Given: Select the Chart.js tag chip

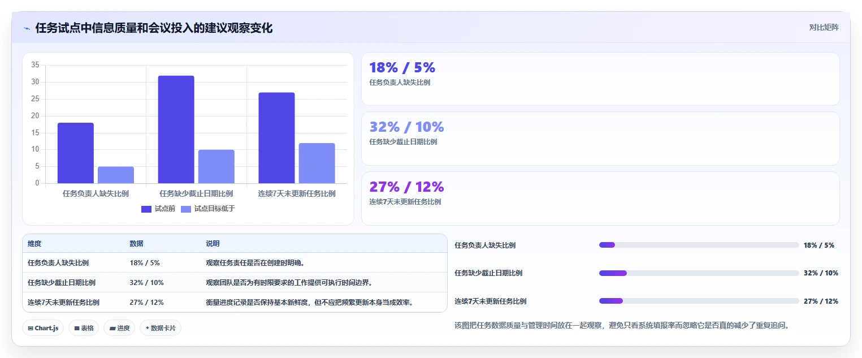Looking at the screenshot, I should tap(43, 328).
